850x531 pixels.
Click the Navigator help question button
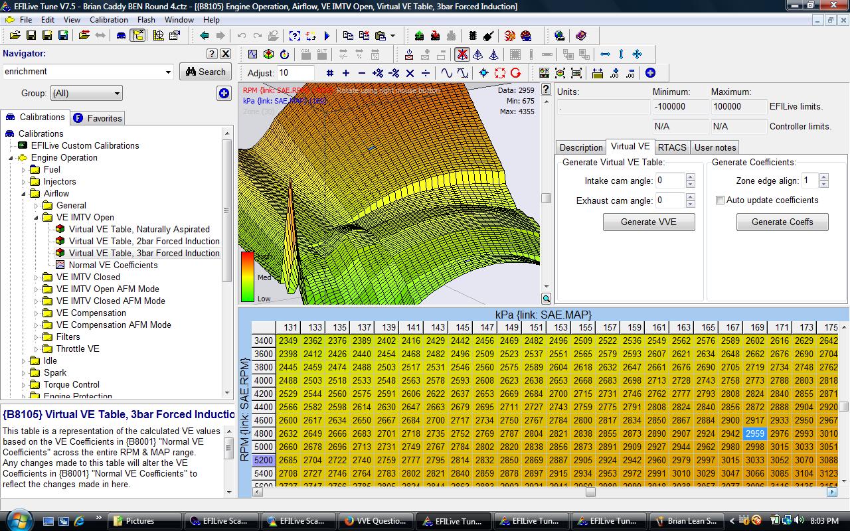[x=212, y=54]
